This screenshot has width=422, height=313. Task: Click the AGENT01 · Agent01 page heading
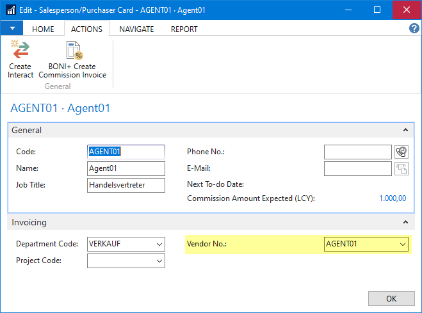coord(60,108)
